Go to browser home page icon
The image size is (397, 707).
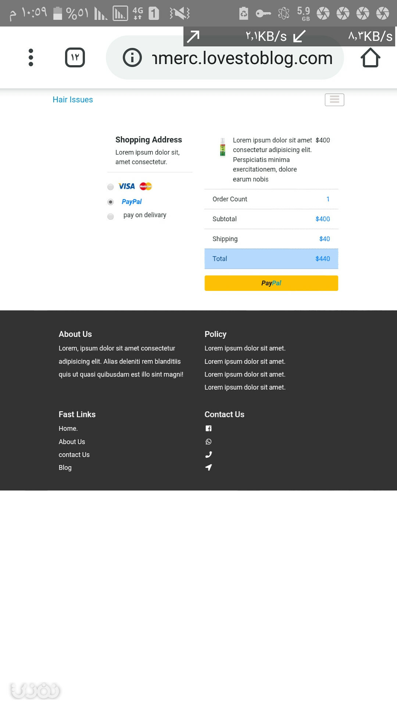(x=370, y=57)
